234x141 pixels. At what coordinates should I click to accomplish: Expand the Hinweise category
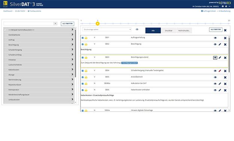[x=72, y=59]
